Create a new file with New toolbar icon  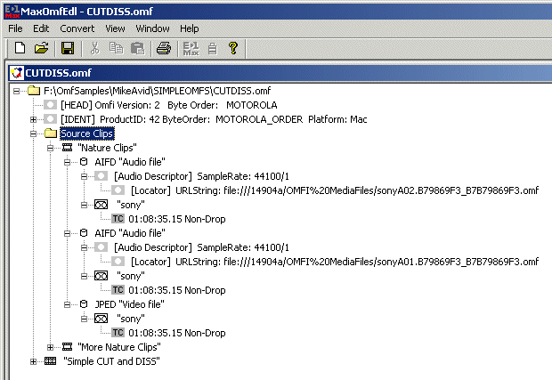point(20,48)
